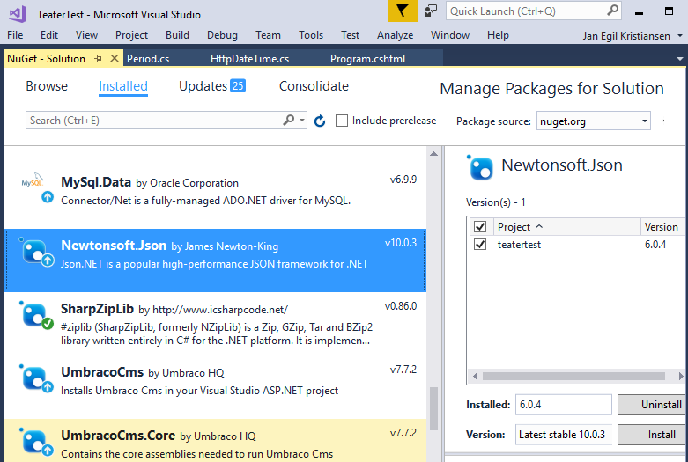This screenshot has width=688, height=462.
Task: Open the Window menu
Action: (450, 35)
